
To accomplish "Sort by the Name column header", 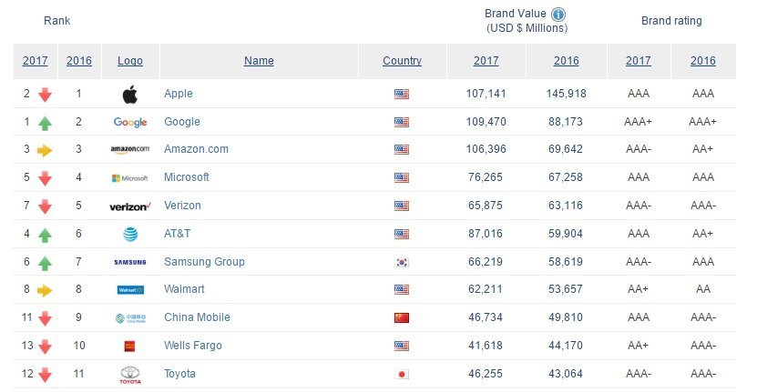I will [x=259, y=61].
